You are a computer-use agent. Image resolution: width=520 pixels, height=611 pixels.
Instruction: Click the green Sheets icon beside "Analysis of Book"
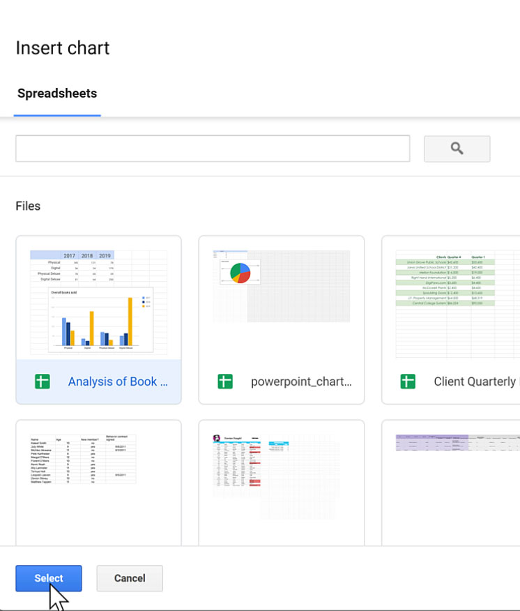(x=42, y=382)
